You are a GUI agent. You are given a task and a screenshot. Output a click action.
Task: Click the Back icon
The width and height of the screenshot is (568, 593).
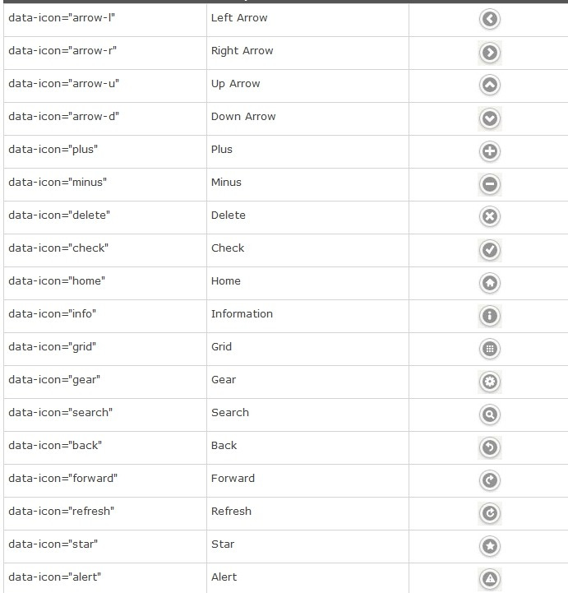(x=490, y=447)
